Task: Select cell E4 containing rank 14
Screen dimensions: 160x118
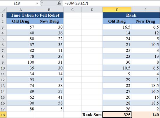Action: click(x=117, y=33)
